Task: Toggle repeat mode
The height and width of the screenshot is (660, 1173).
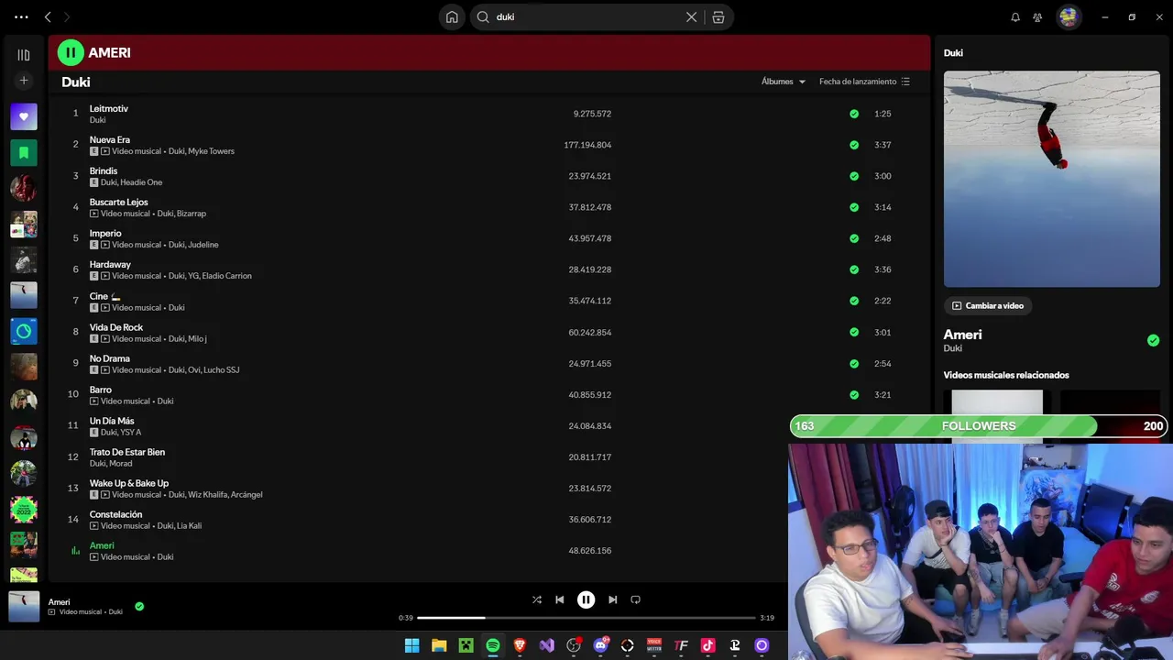Action: pyautogui.click(x=635, y=599)
